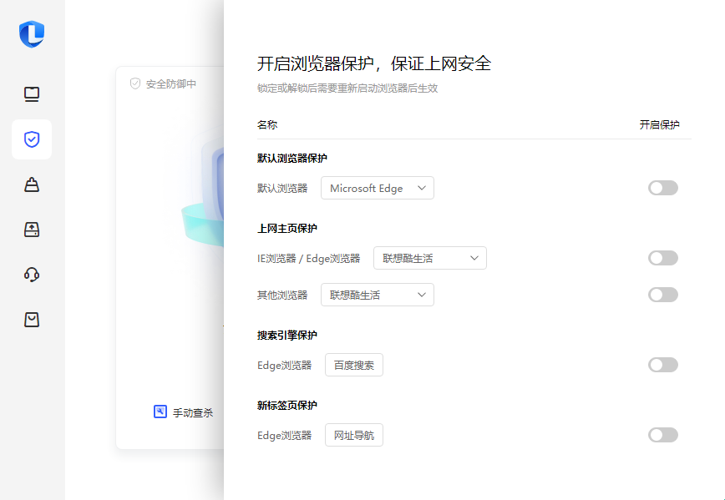Open the cleanup broom sidebar icon
The height and width of the screenshot is (500, 725).
pyautogui.click(x=32, y=184)
